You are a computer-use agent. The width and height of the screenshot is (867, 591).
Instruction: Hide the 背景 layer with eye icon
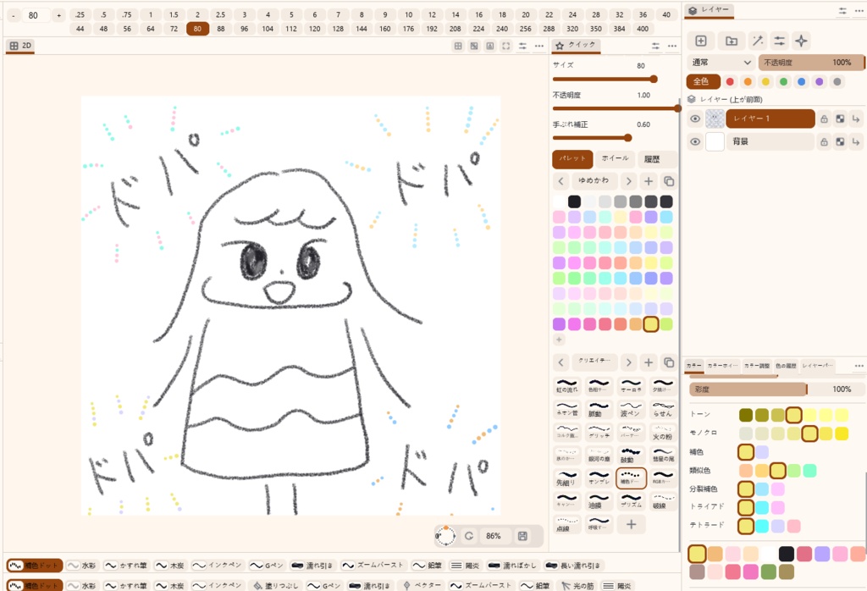point(695,142)
